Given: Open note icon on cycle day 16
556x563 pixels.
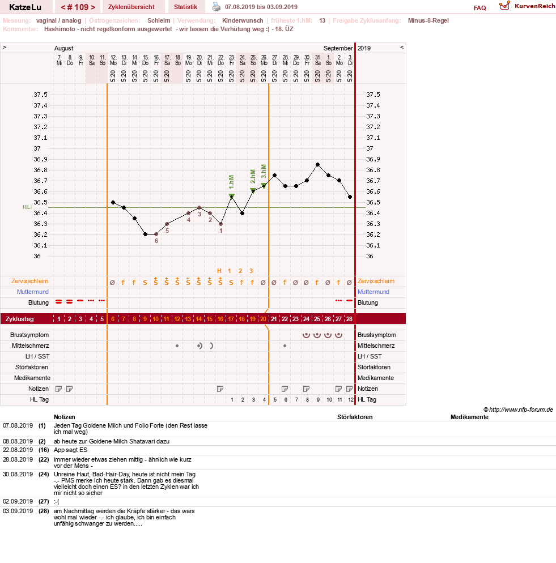Looking at the screenshot, I should [220, 389].
